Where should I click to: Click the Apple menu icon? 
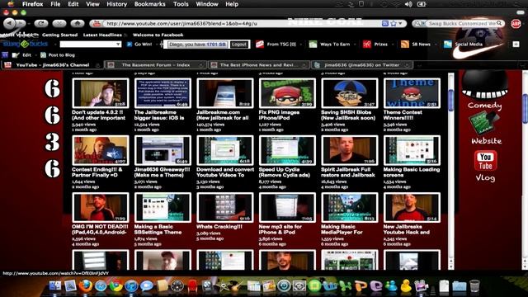pyautogui.click(x=11, y=4)
